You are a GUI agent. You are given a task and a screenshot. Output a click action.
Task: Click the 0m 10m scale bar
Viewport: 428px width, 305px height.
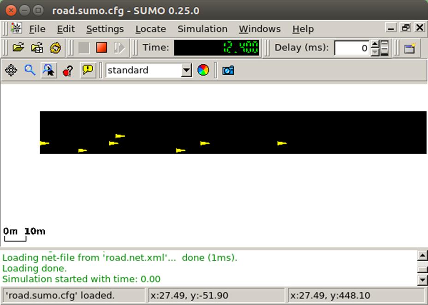tap(24, 234)
